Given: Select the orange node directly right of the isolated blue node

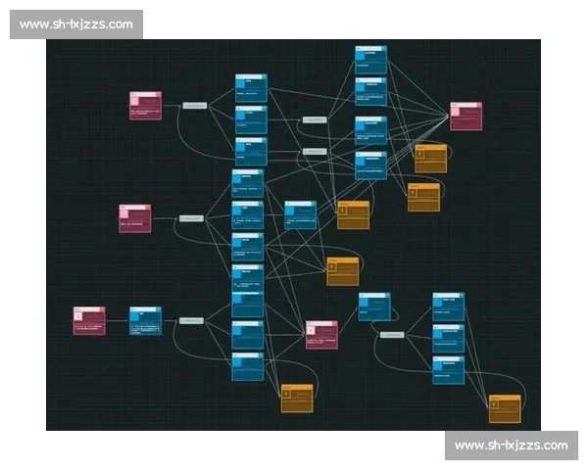Looking at the screenshot, I should click(353, 214).
